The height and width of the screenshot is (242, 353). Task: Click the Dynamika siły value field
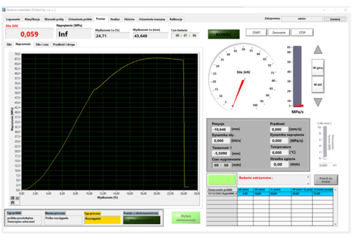tap(221, 141)
